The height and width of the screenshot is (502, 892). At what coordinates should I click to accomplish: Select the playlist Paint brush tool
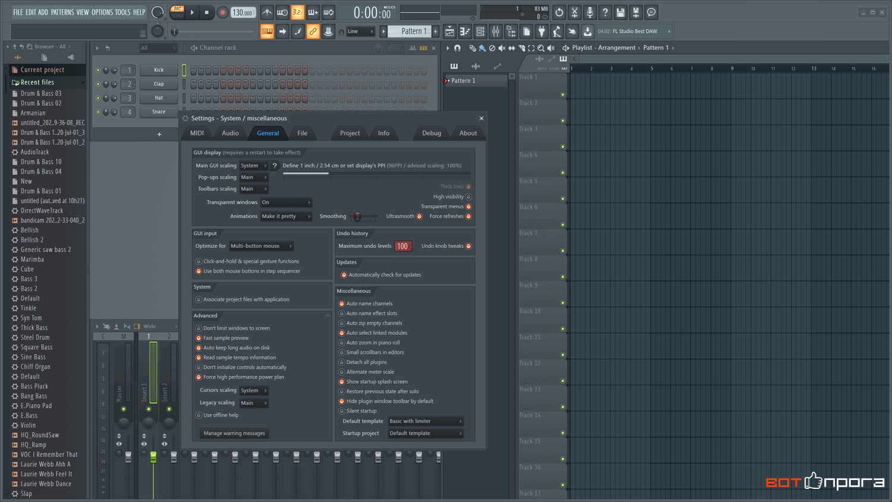[x=482, y=48]
